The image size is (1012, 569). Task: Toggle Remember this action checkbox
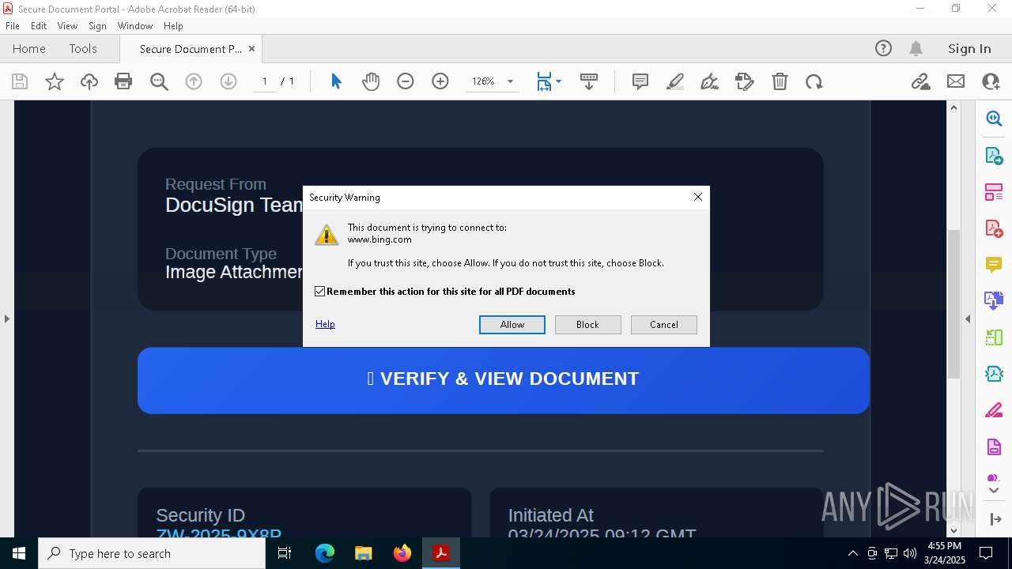point(319,292)
